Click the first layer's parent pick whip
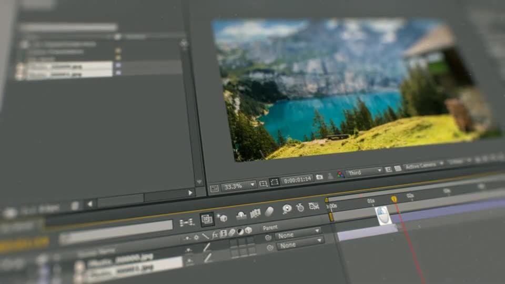The width and height of the screenshot is (505, 284). tap(268, 238)
